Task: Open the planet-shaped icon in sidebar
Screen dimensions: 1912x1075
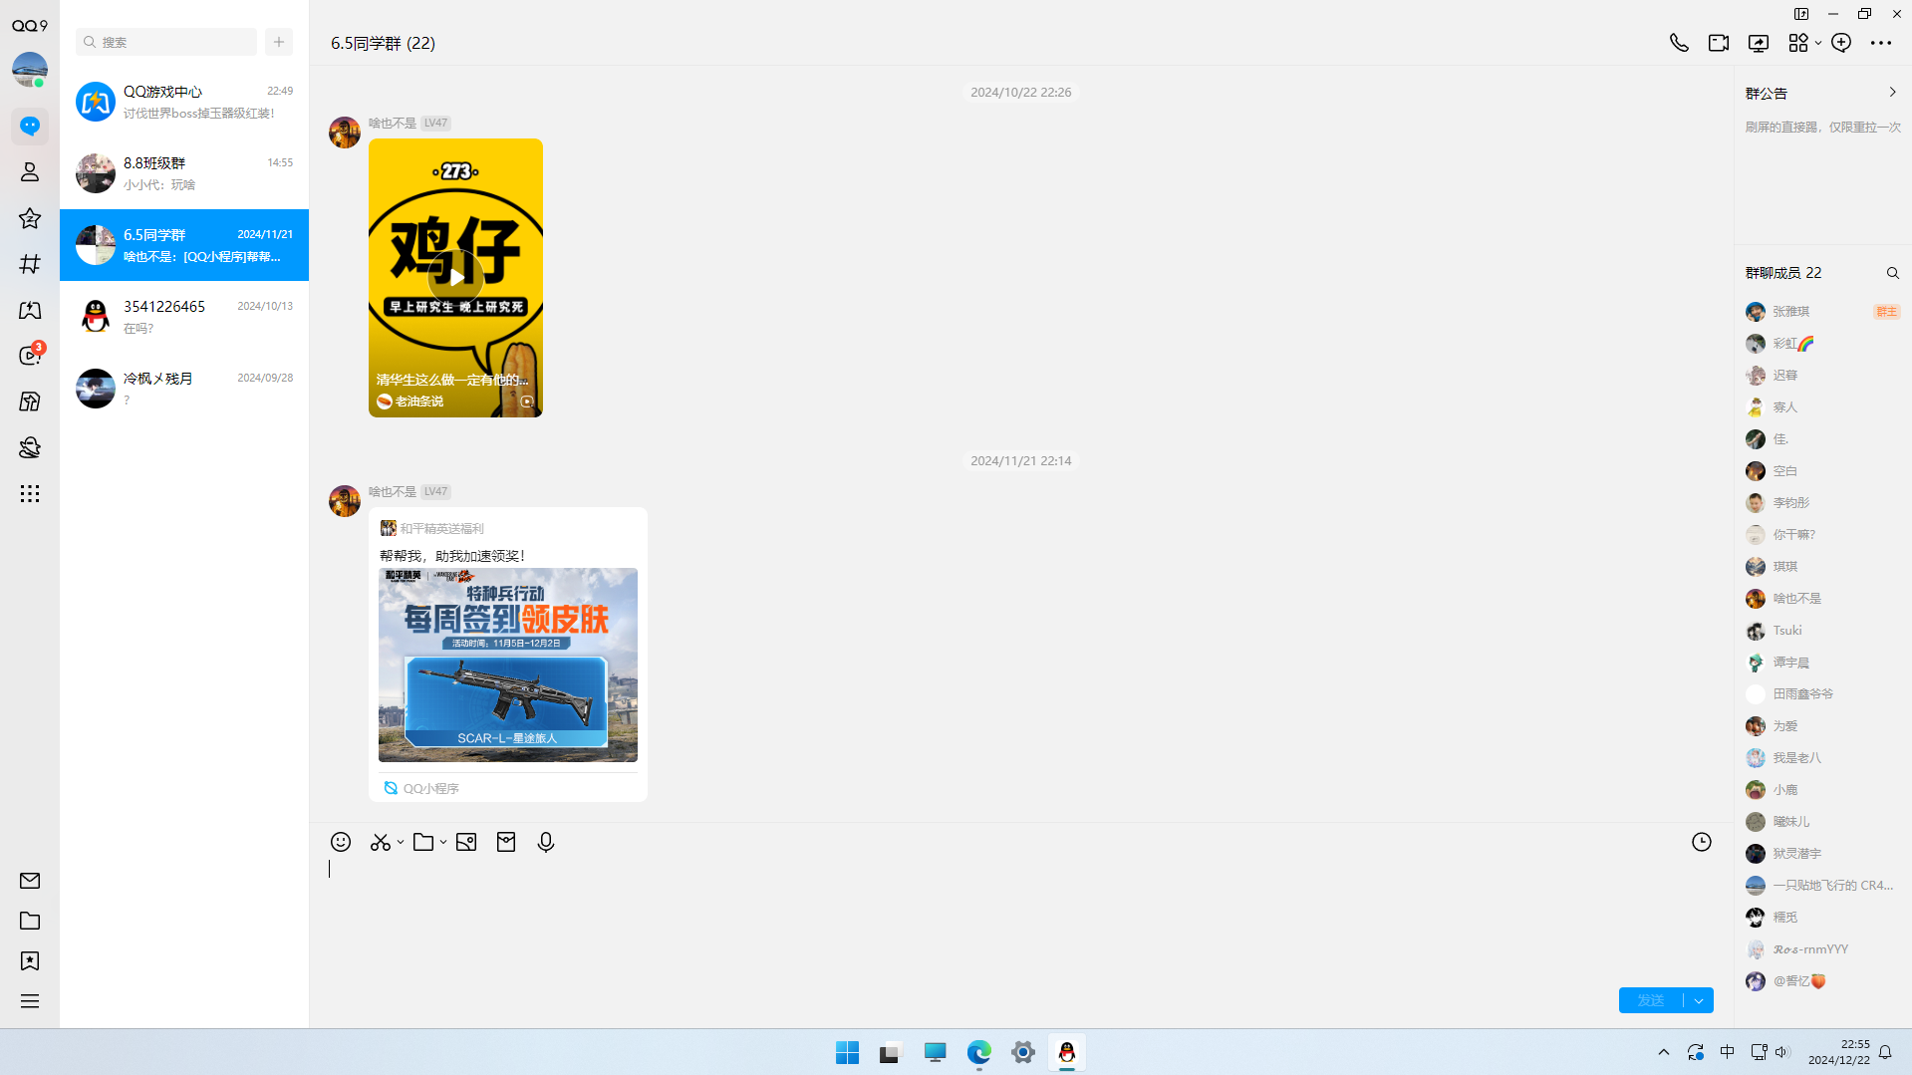Action: pyautogui.click(x=30, y=447)
